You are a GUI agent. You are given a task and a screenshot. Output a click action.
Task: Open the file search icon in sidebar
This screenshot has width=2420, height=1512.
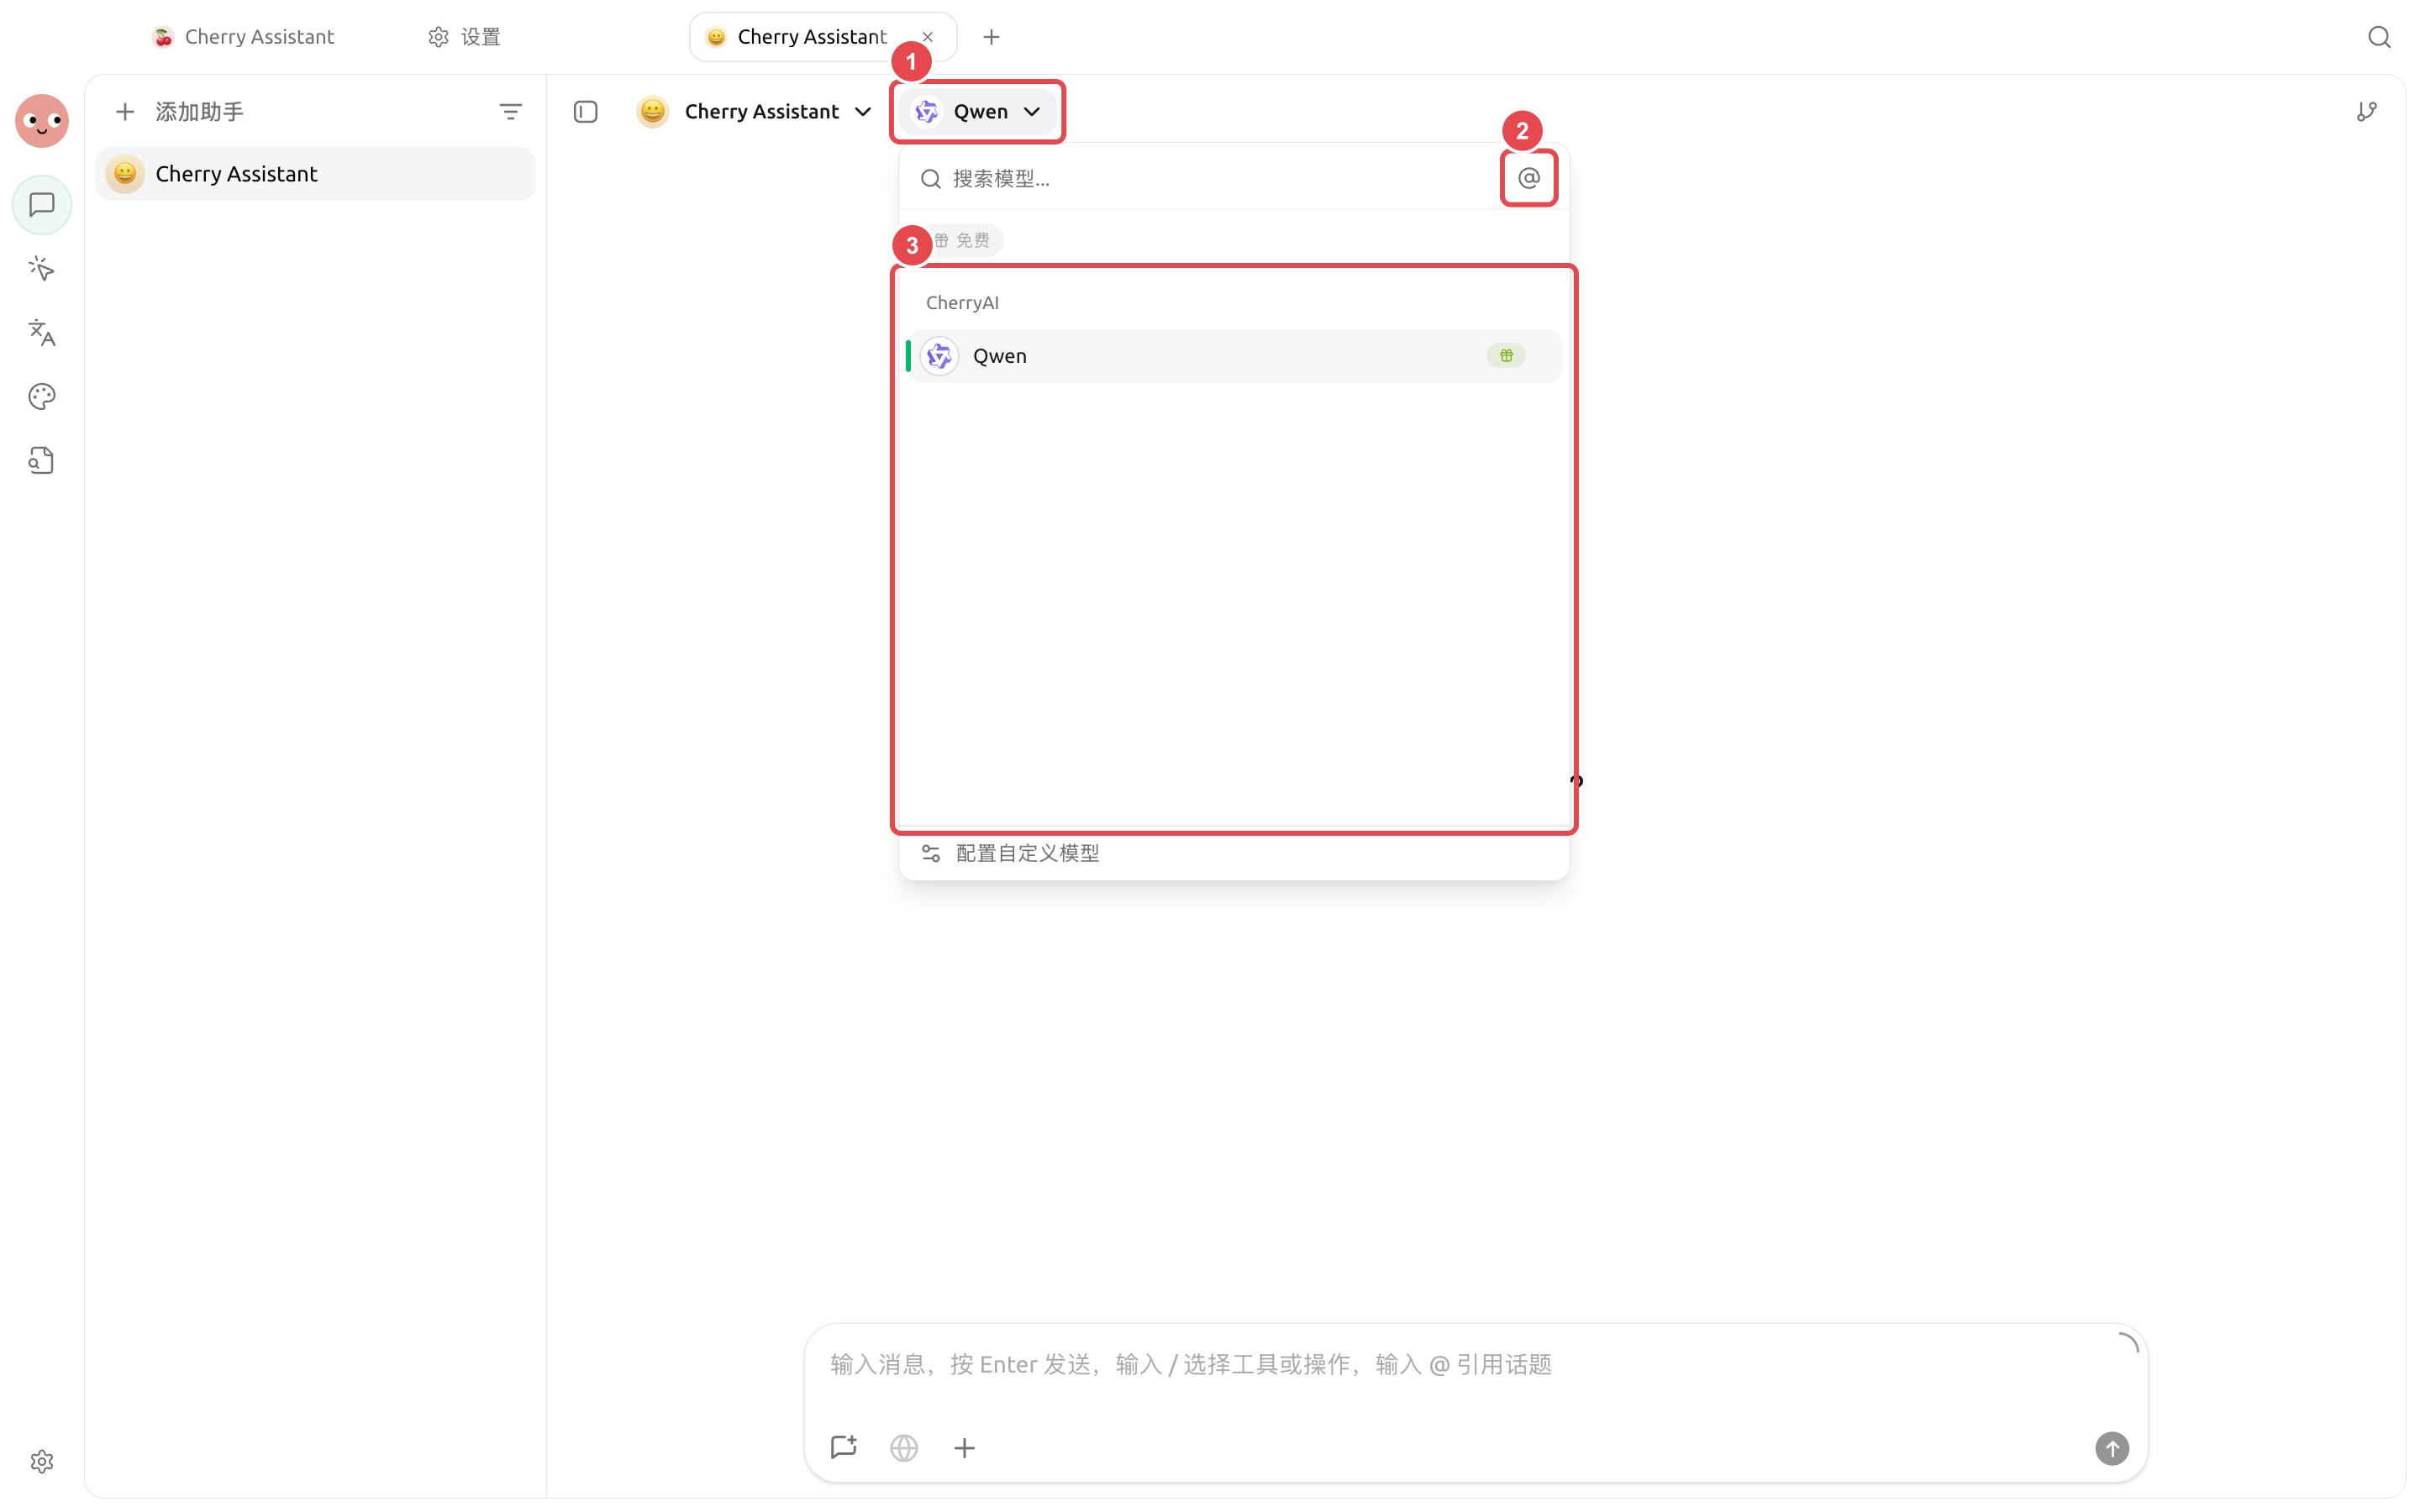click(x=41, y=460)
